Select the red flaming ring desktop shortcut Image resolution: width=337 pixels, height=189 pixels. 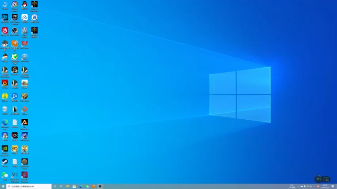pyautogui.click(x=5, y=84)
